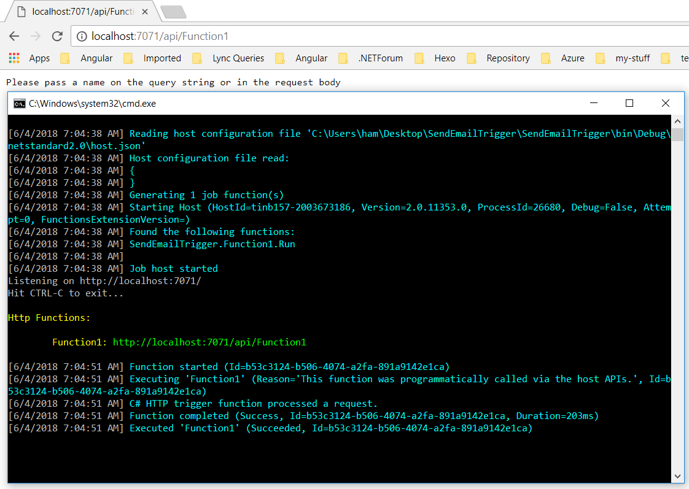The width and height of the screenshot is (689, 489).
Task: Click the cmd scrollbar down arrow
Action: (x=677, y=476)
